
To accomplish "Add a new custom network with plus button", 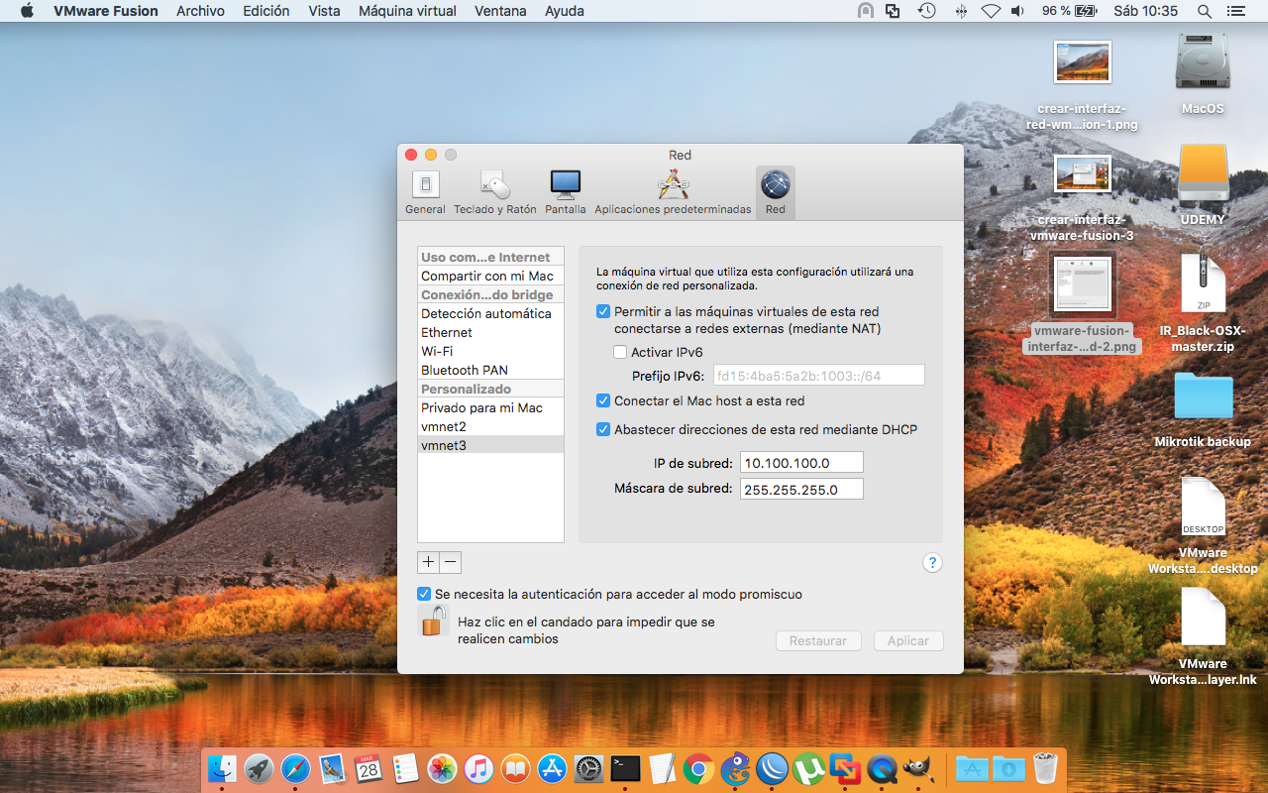I will (427, 562).
